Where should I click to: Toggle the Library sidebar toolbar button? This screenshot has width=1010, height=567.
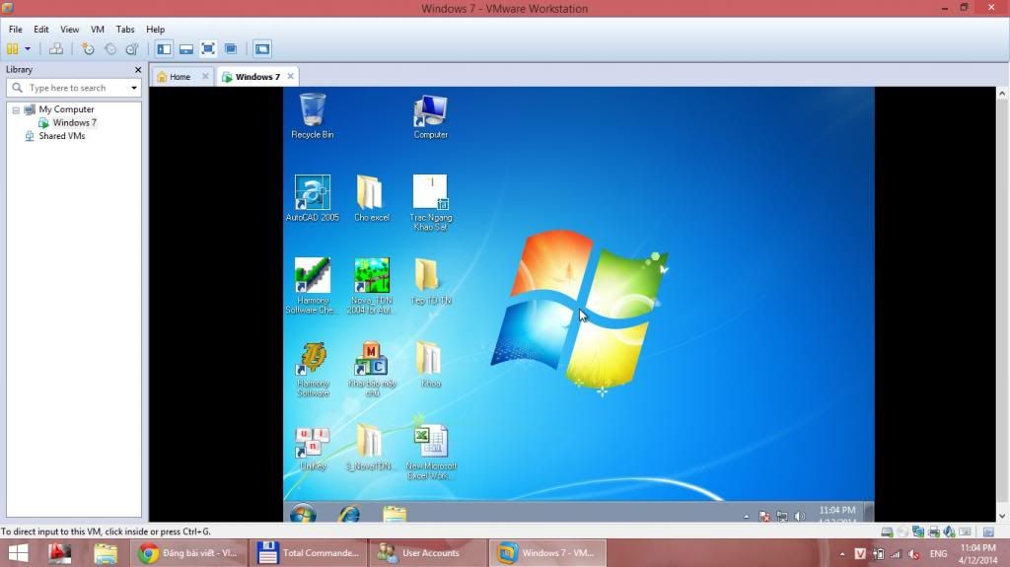coord(164,48)
